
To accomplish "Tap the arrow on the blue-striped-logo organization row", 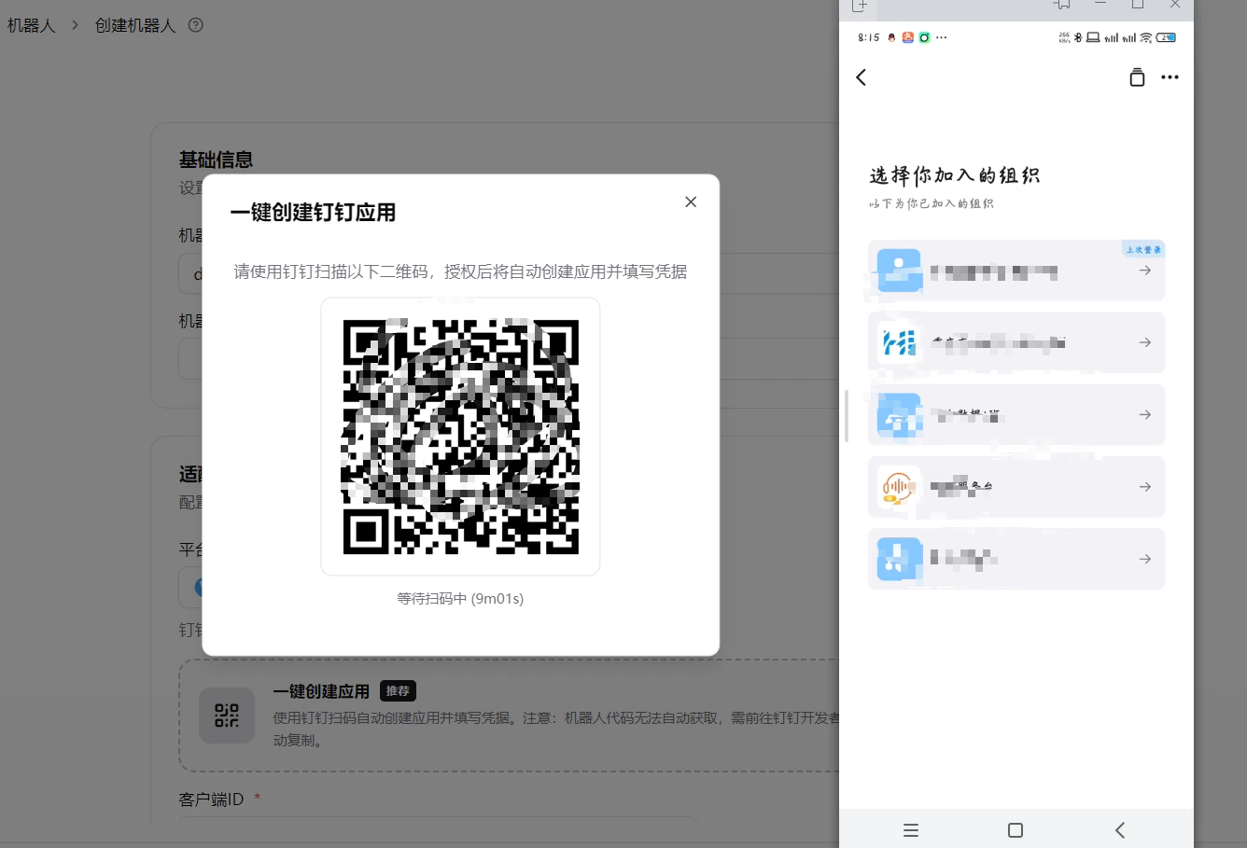I will coord(1145,342).
